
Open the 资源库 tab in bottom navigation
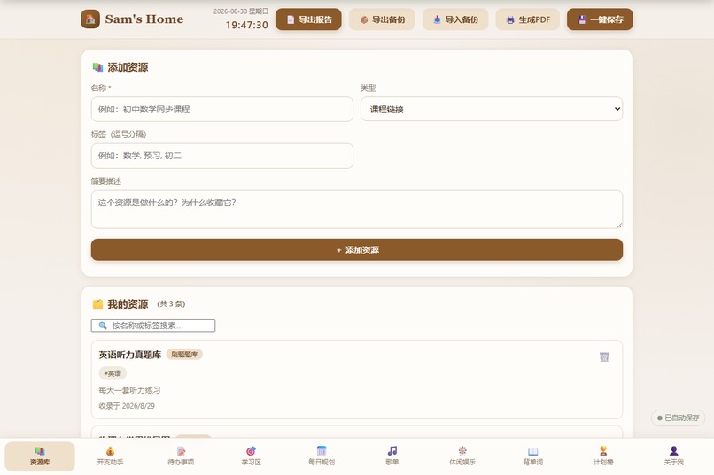coord(40,456)
